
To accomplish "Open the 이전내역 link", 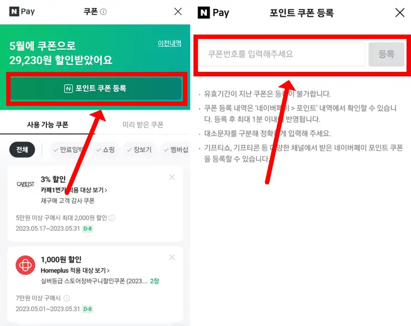I will click(170, 43).
